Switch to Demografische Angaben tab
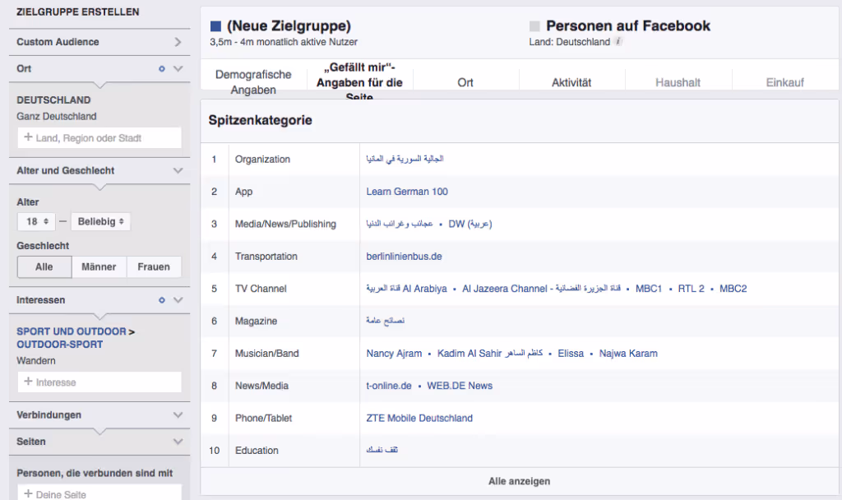 253,82
